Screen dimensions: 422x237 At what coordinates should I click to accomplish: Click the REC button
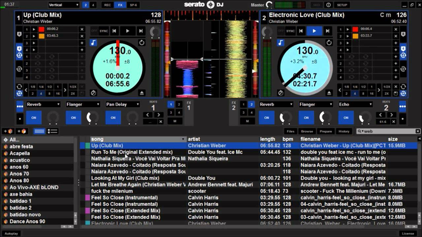[107, 5]
